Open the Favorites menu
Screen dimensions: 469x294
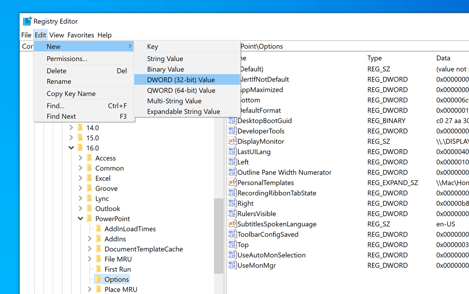pos(81,35)
